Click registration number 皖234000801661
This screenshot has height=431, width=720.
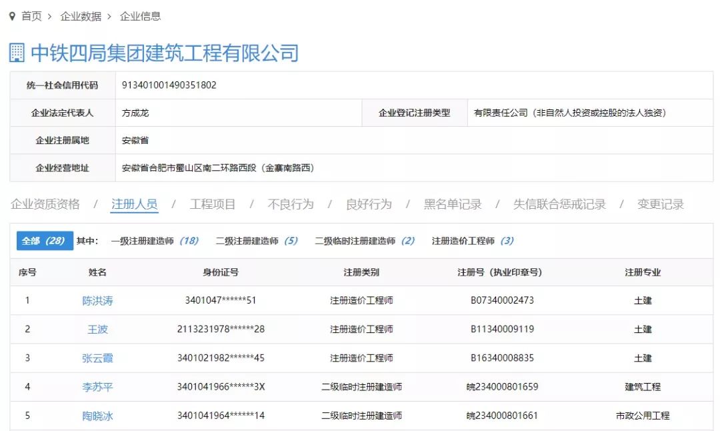click(x=503, y=416)
